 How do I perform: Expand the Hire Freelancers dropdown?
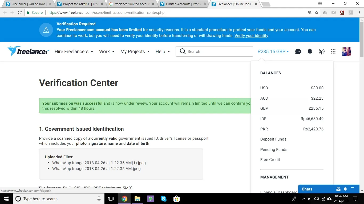coord(74,52)
